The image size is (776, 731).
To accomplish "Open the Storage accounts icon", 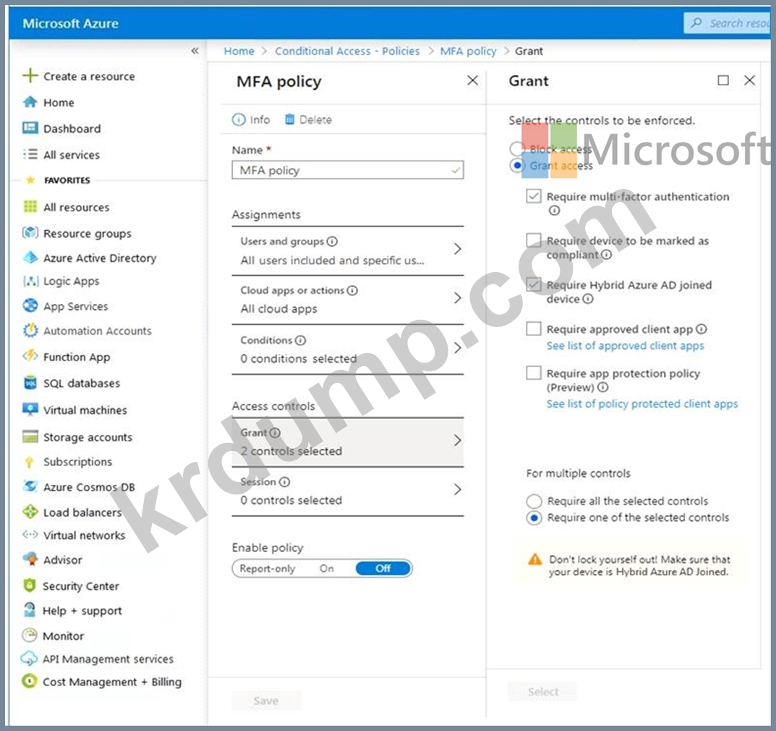I will tap(30, 437).
